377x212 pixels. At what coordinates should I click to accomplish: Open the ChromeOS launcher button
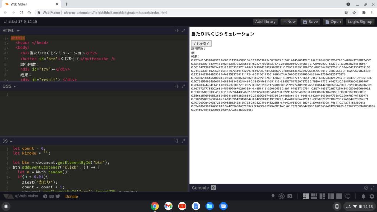pyautogui.click(x=6, y=206)
